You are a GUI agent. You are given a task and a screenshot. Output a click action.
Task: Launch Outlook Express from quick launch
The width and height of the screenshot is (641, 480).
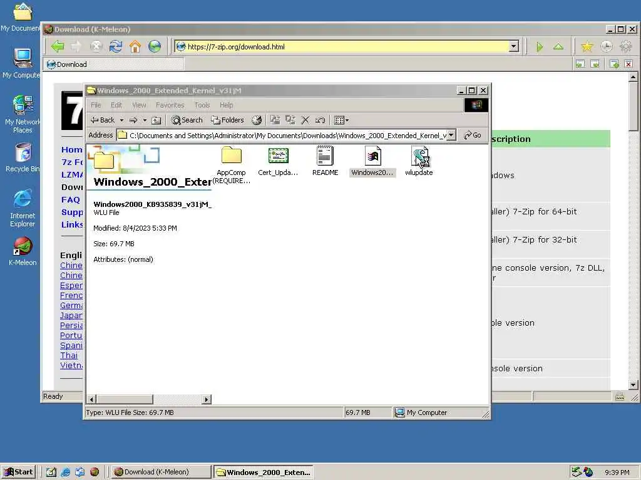coord(79,472)
